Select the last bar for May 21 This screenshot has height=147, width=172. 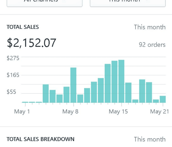163,99
